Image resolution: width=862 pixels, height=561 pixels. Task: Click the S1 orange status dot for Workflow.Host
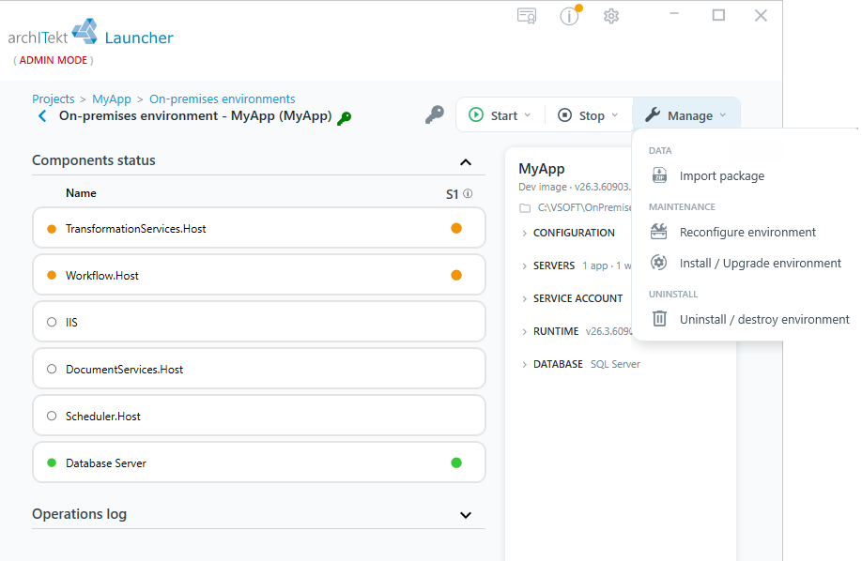(456, 275)
